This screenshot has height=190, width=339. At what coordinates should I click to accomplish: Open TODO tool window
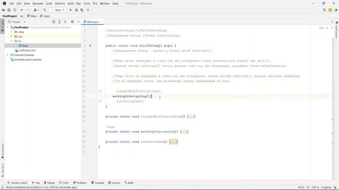pyautogui.click(x=64, y=183)
